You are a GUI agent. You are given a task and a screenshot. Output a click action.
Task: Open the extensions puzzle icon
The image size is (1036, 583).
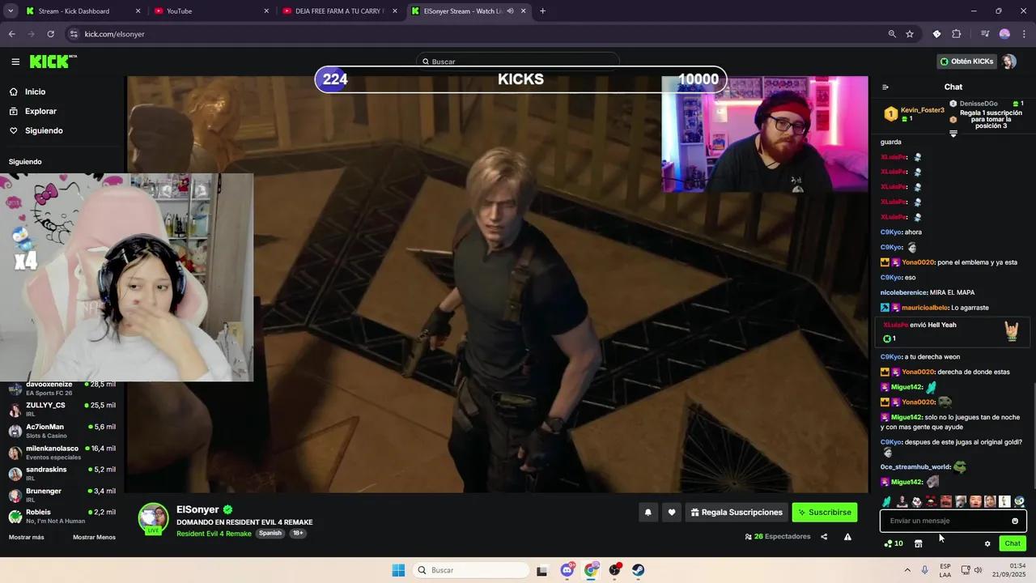[957, 34]
